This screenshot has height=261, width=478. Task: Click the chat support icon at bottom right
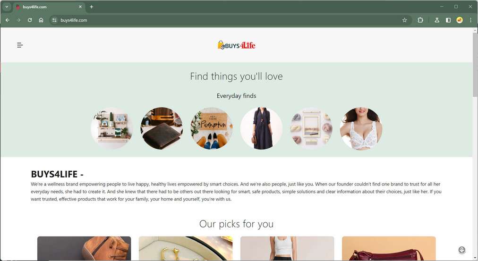tap(462, 250)
